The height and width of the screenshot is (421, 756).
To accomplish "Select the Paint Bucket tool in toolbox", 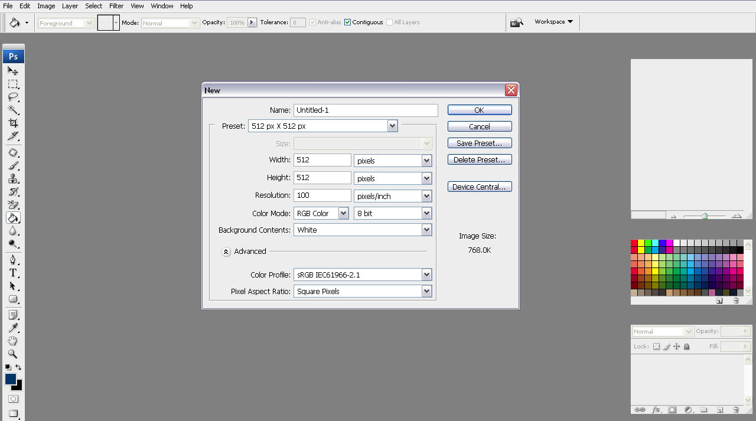I will point(13,218).
